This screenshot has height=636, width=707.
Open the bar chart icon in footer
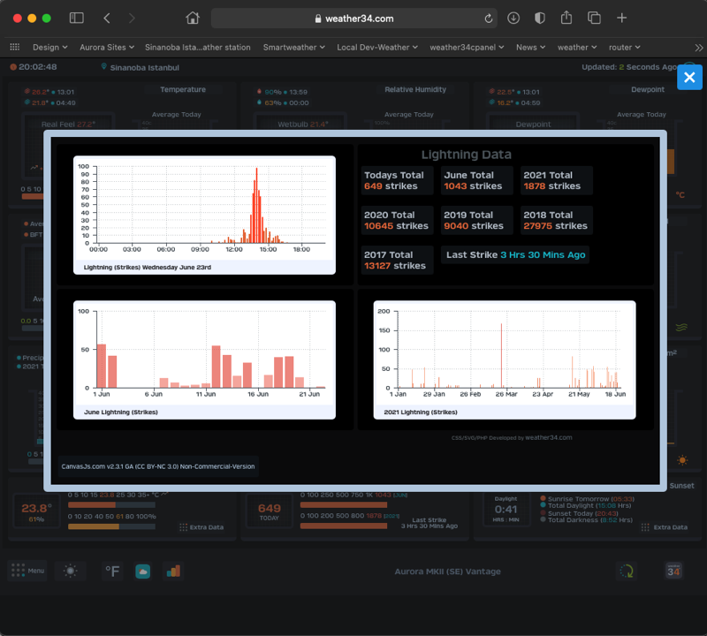tap(173, 572)
